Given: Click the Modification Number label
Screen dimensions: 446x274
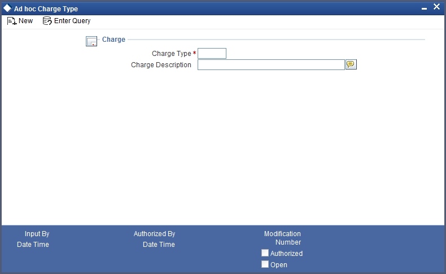Looking at the screenshot, I should [282, 238].
